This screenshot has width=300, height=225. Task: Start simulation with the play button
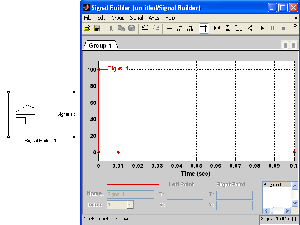click(x=262, y=28)
